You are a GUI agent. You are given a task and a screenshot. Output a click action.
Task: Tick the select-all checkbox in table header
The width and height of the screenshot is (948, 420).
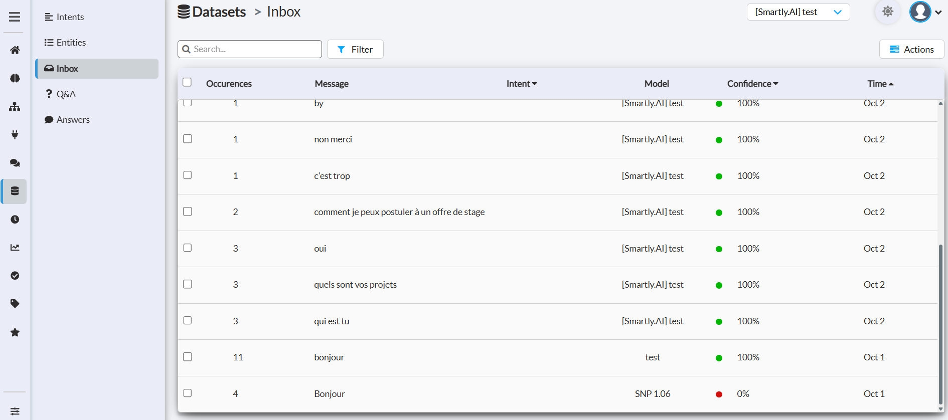point(187,82)
